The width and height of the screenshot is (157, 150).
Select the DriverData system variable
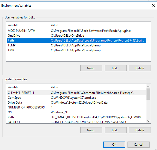click(15, 103)
